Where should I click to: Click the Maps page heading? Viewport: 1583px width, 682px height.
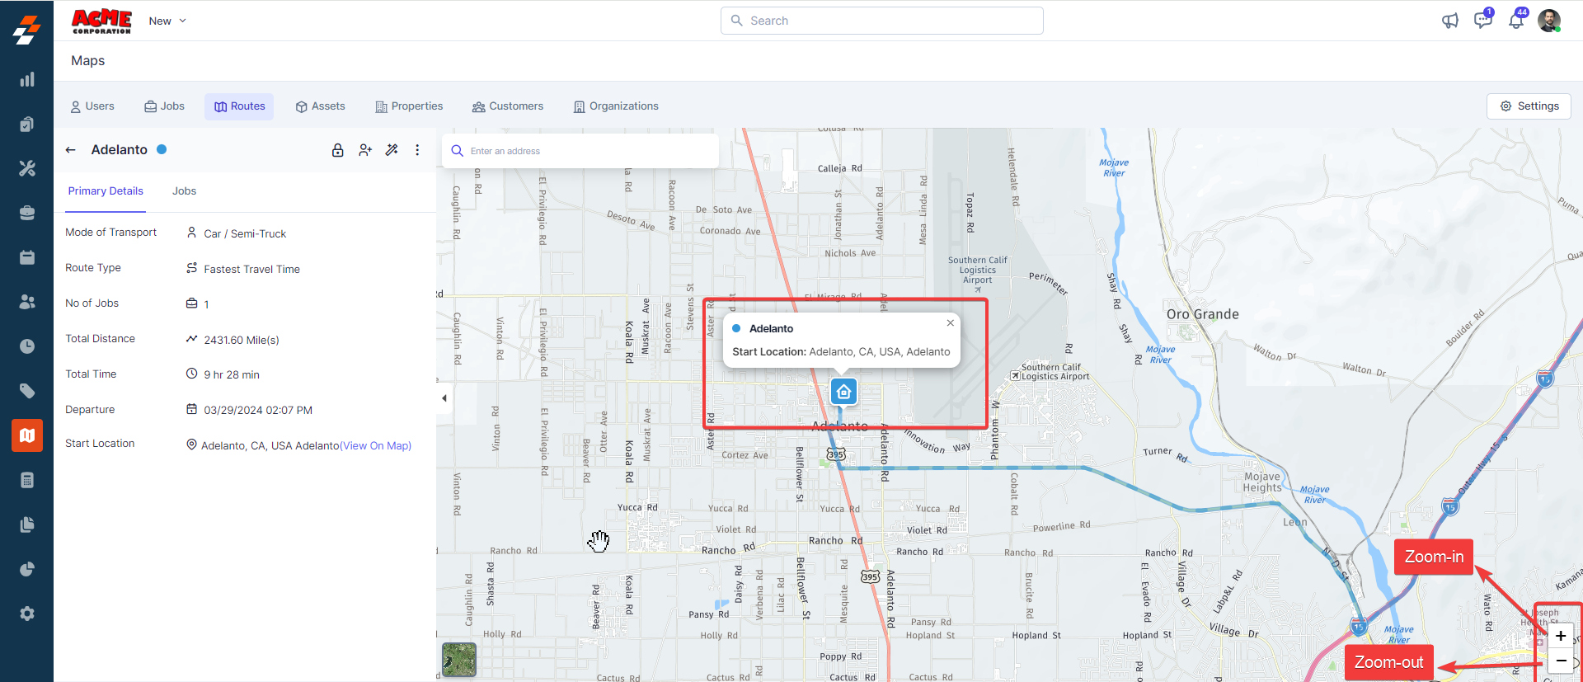point(87,61)
